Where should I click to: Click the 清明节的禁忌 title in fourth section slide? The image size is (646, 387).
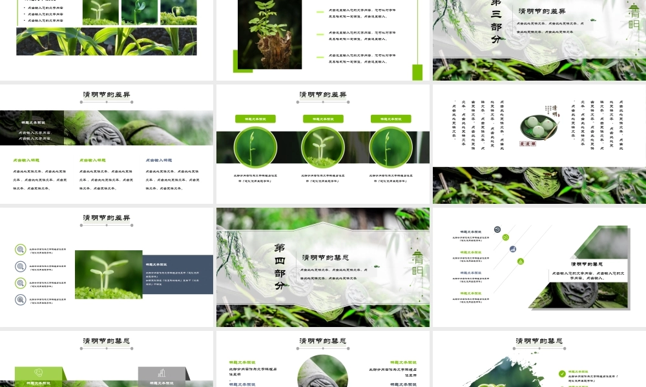pyautogui.click(x=326, y=257)
